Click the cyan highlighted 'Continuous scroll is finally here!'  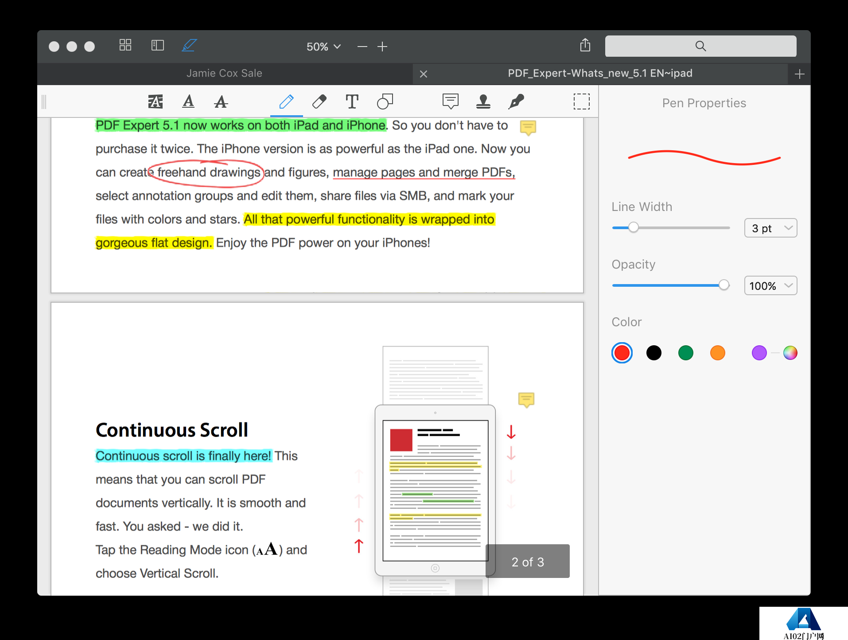pos(183,456)
